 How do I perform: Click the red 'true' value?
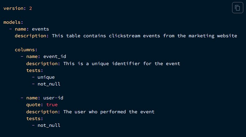[52, 105]
